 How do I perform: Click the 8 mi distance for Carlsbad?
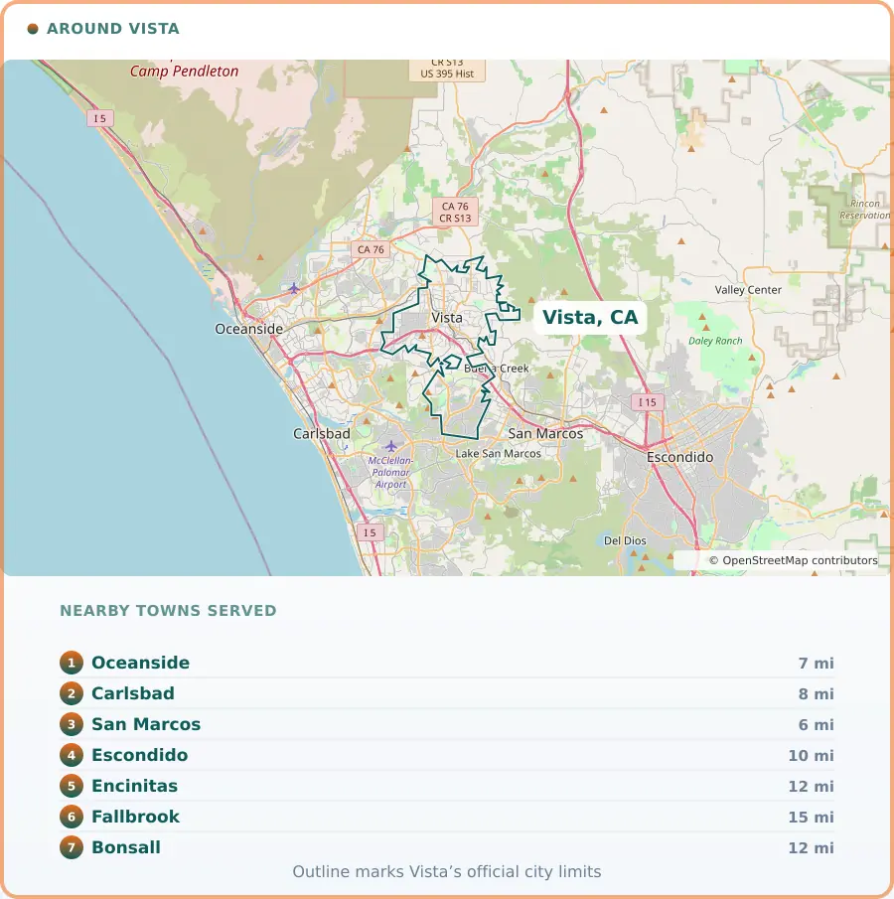click(x=816, y=694)
